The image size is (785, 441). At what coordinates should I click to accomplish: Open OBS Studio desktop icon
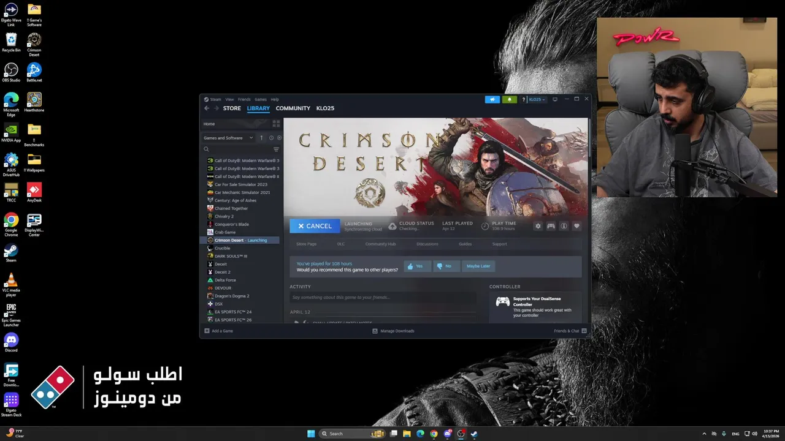tap(11, 72)
